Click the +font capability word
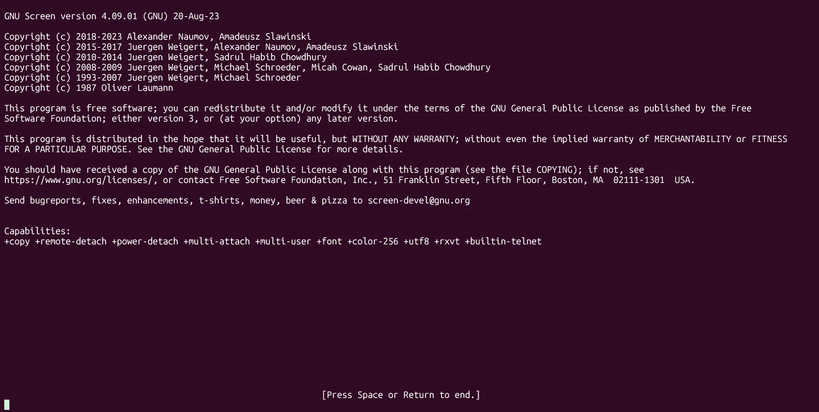The height and width of the screenshot is (412, 819). click(329, 241)
